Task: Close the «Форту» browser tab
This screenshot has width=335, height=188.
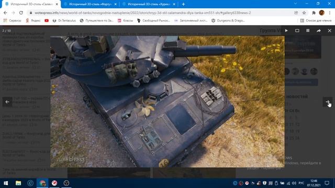Action: (x=116, y=4)
